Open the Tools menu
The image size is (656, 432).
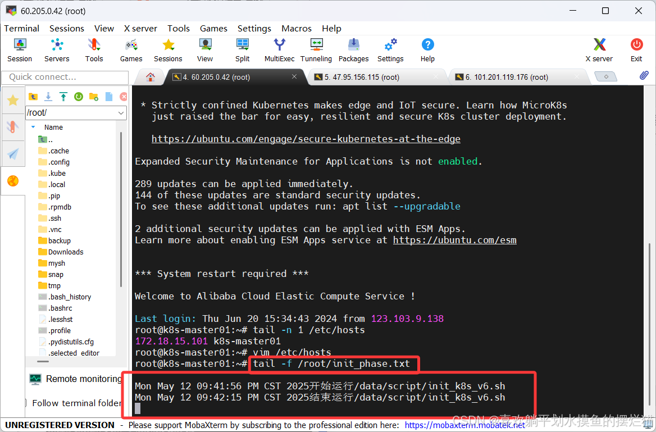[x=179, y=28]
